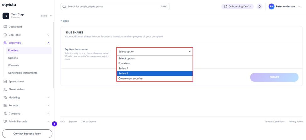
Task: Click the Admin Records shield icon
Action: 5,121
